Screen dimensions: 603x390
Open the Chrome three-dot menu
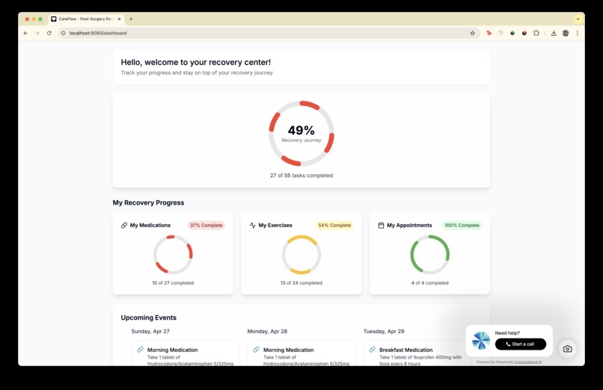click(x=578, y=33)
